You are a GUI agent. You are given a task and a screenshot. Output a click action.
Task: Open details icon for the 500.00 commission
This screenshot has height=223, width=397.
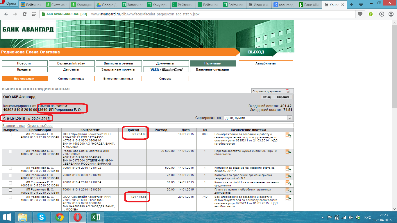(x=288, y=168)
